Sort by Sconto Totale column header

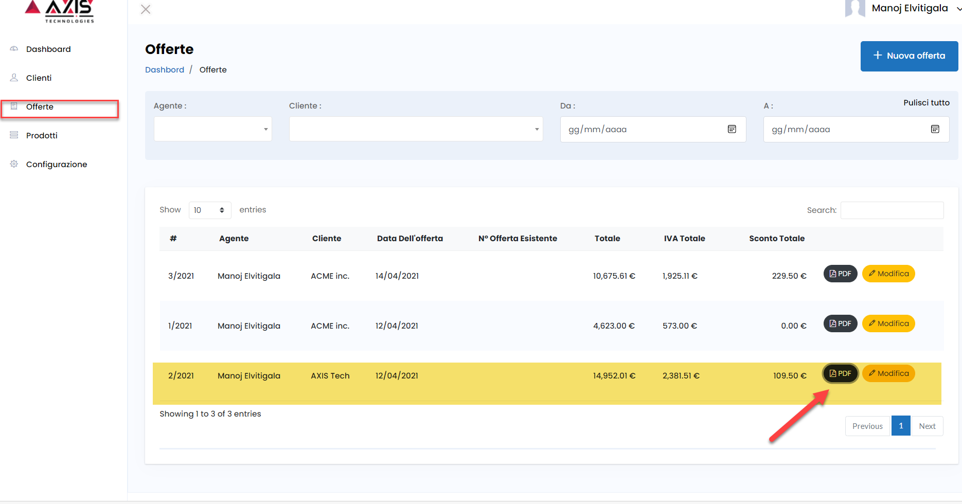click(x=777, y=238)
